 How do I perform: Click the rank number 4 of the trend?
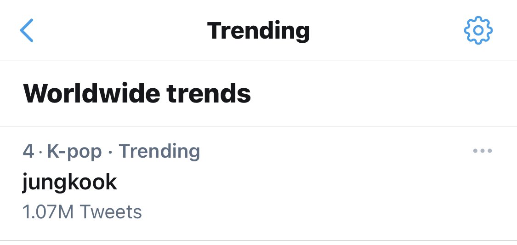[x=28, y=151]
